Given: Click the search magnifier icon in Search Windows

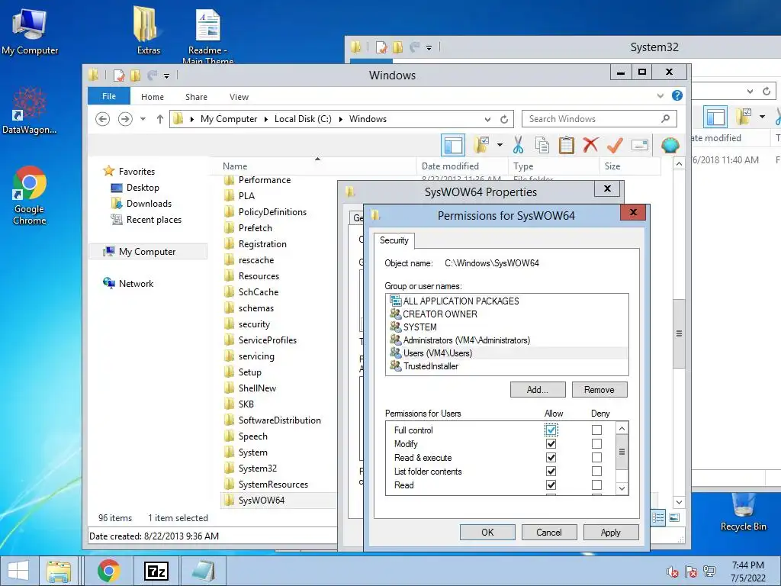Looking at the screenshot, I should pyautogui.click(x=665, y=118).
